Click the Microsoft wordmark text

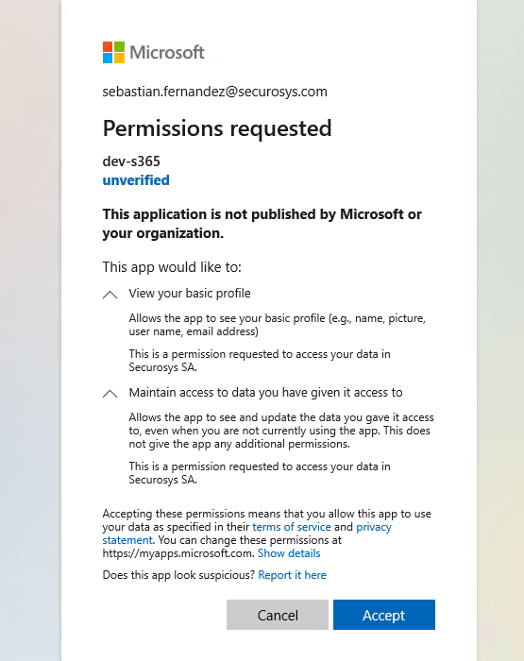click(167, 53)
